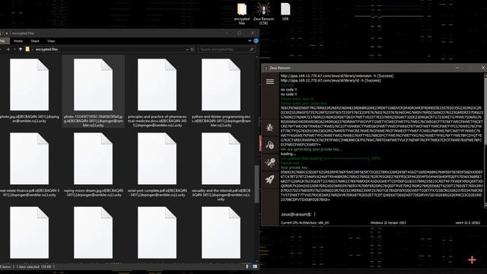Select the padlock icon in Zeus Ransom sidebar
This screenshot has height=274, width=487.
pyautogui.click(x=269, y=145)
